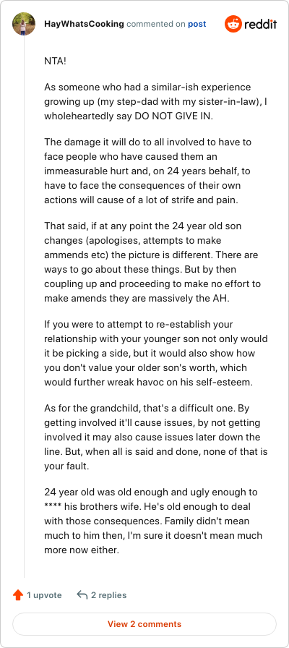
Task: Open the Reddit Snoo logo icon
Action: click(233, 24)
